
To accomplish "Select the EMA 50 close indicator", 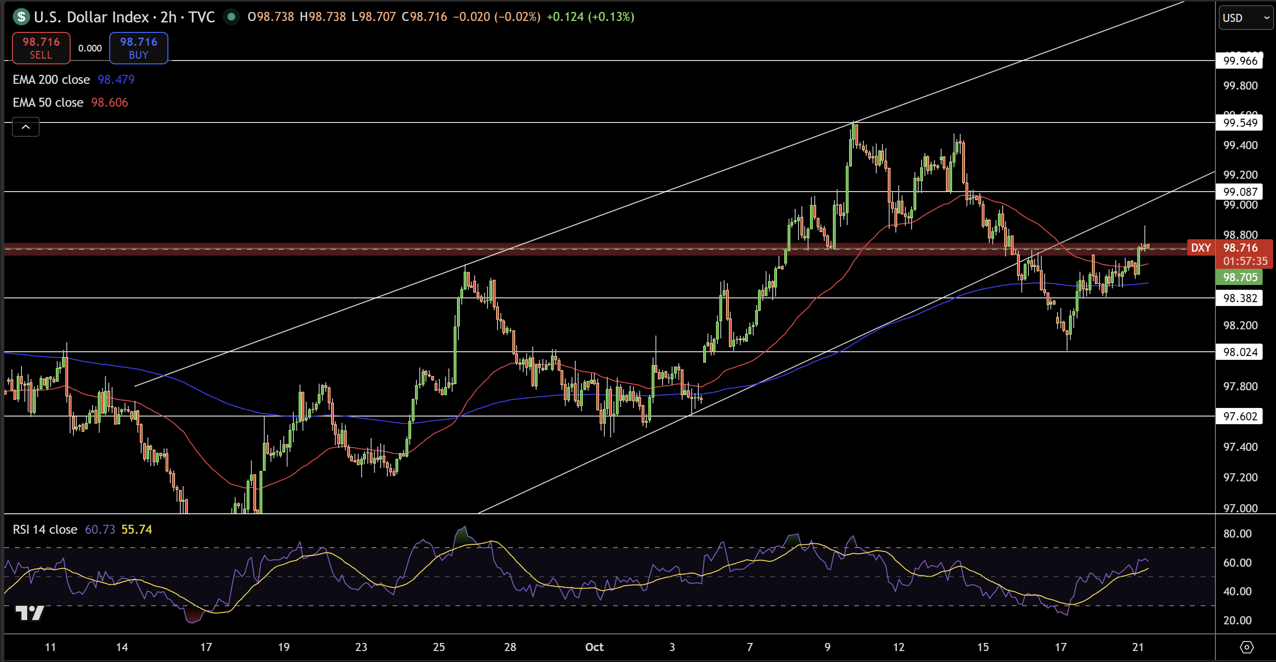I will (x=48, y=102).
